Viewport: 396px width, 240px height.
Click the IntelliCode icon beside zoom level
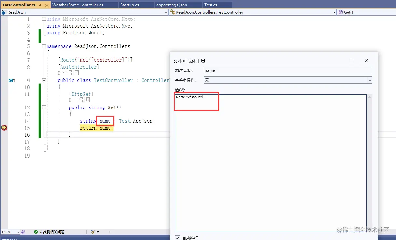pyautogui.click(x=23, y=232)
